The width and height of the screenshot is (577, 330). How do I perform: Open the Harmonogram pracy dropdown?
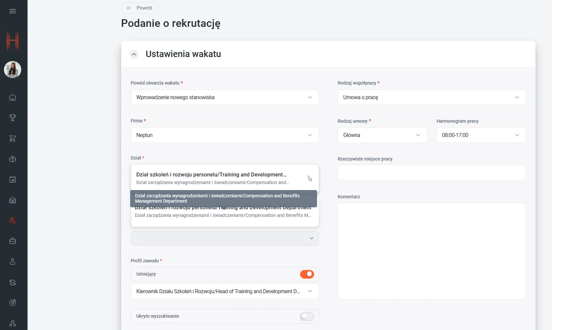(481, 135)
